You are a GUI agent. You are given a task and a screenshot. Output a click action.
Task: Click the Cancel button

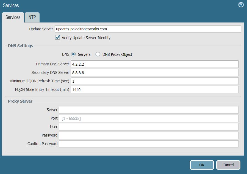228,165
